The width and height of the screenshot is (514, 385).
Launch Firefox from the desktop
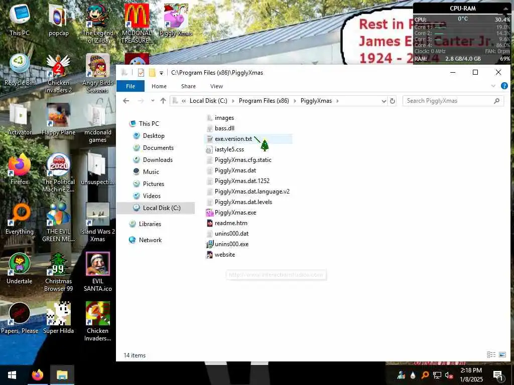pos(20,169)
